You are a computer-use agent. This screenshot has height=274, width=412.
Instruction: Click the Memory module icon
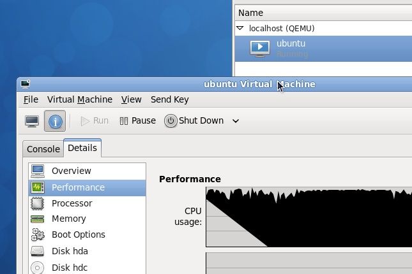pyautogui.click(x=38, y=219)
